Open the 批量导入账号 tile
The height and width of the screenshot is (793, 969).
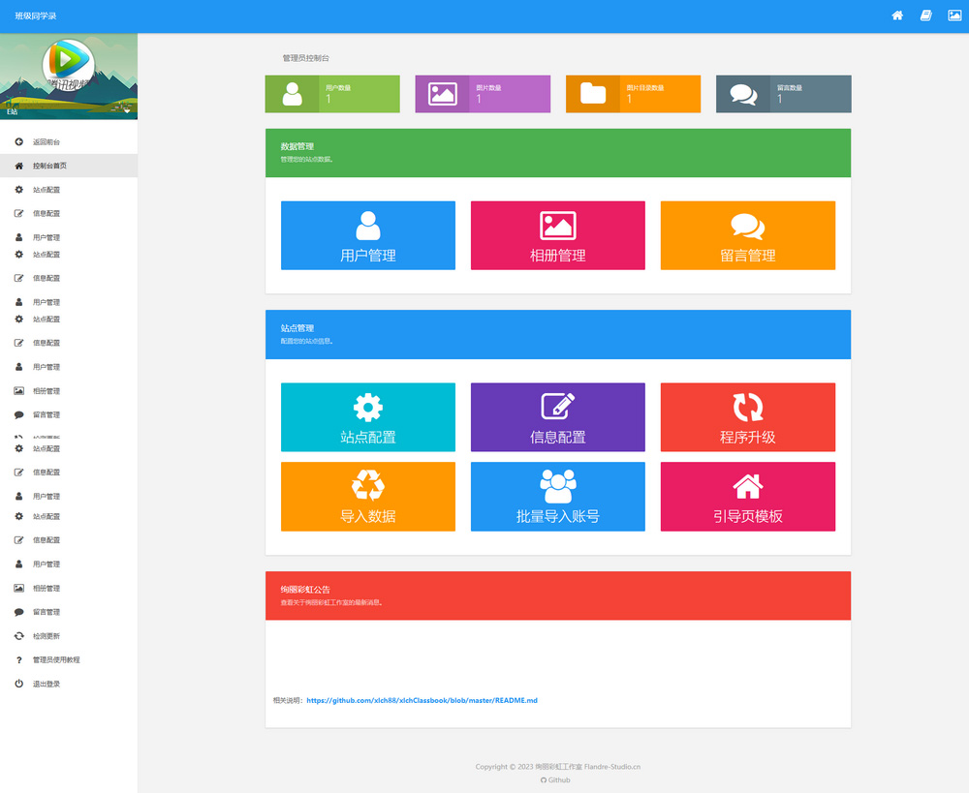coord(557,497)
